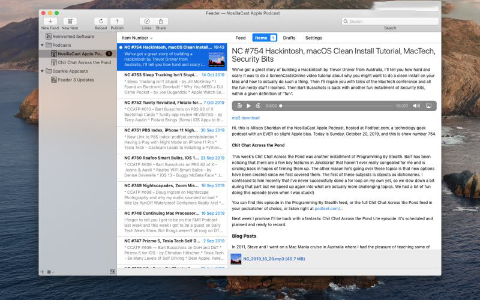Select the Reinvented Software feed icon

(49, 37)
